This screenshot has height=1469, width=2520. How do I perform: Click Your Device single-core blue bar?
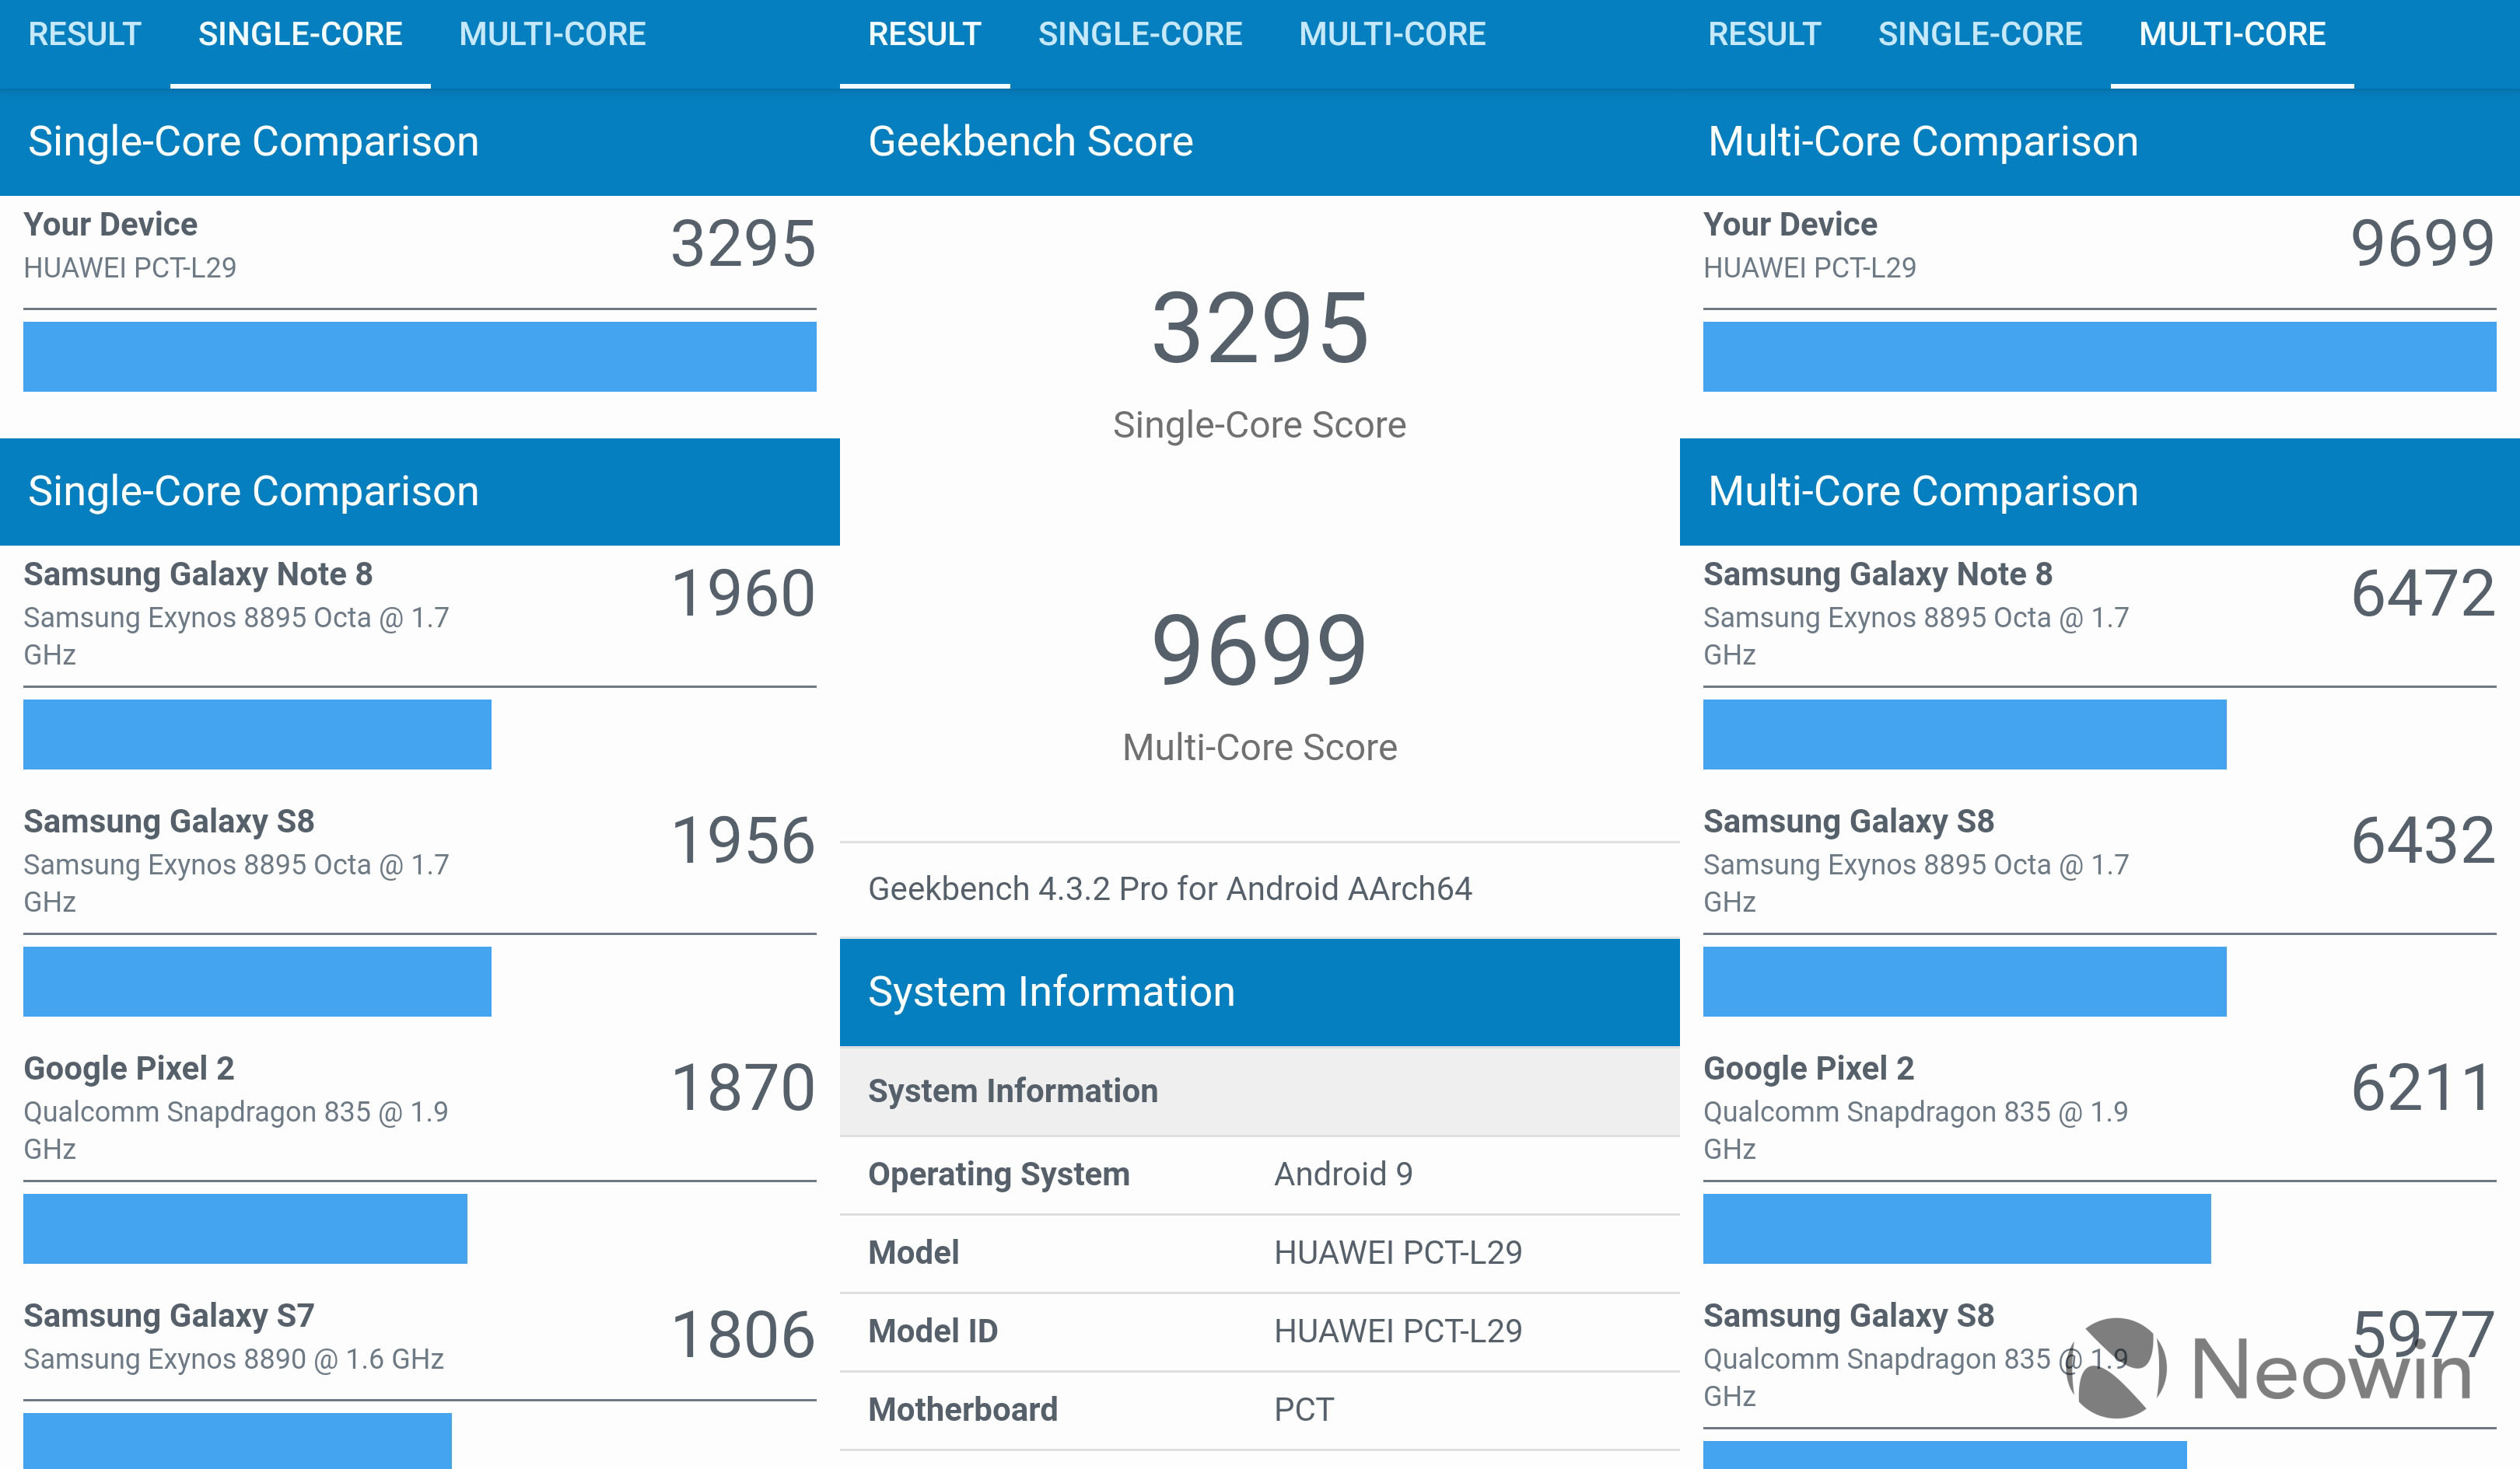pos(420,357)
